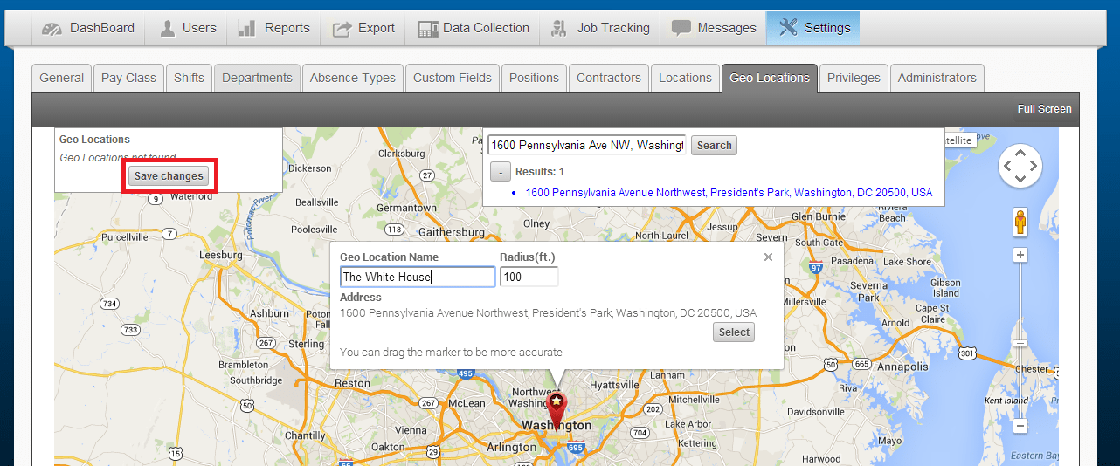Viewport: 1120px width, 466px height.
Task: Collapse the search results with minus button
Action: tap(500, 171)
